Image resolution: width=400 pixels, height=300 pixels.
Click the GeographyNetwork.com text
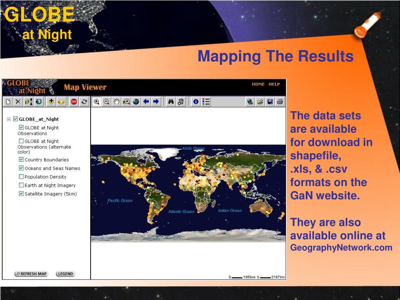click(x=341, y=248)
